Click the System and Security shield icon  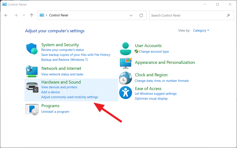click(x=32, y=48)
